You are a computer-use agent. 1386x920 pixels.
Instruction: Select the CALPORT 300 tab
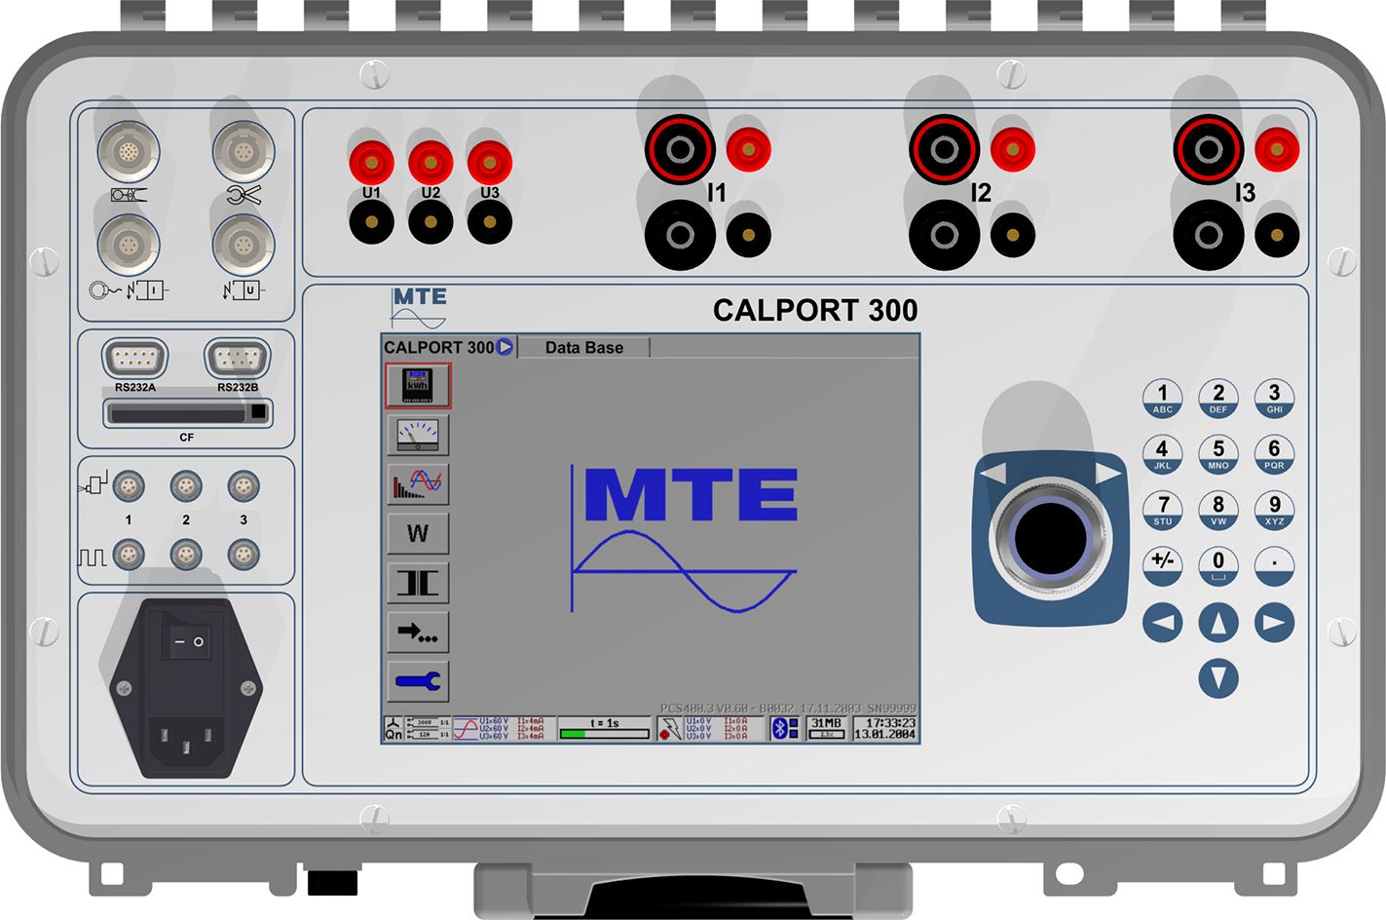coord(439,347)
